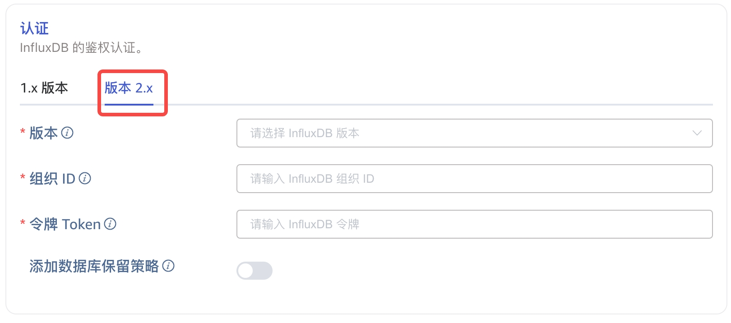Click the chevron arrow in the version selector
731x323 pixels.
coord(697,133)
